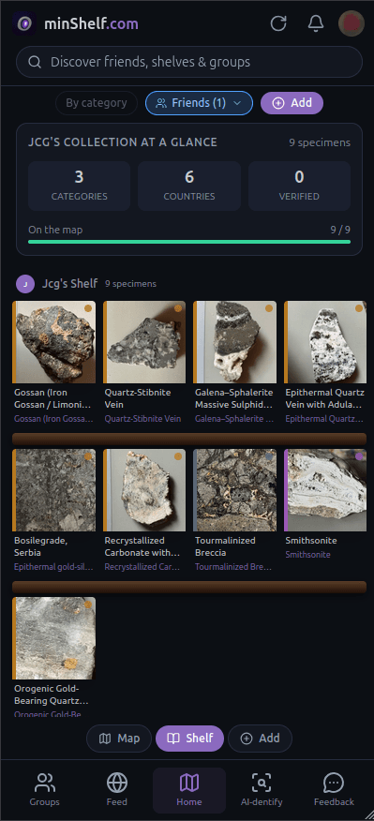Expand the Friends (1) dropdown

(x=199, y=103)
